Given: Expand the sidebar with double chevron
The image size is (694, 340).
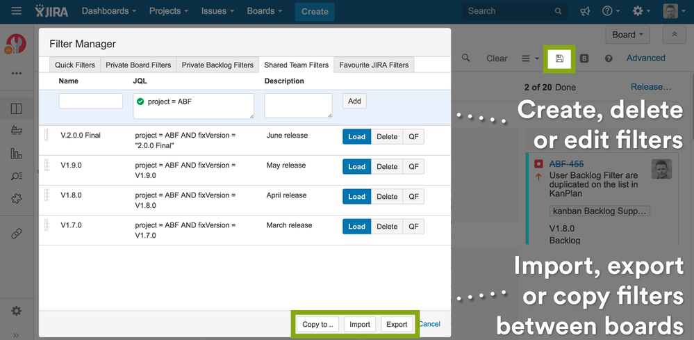Looking at the screenshot, I should point(17,334).
